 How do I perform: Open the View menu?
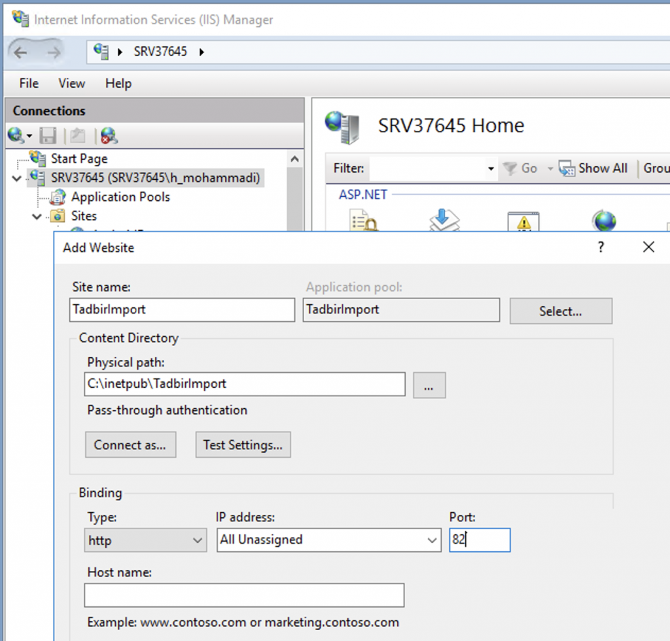point(72,83)
